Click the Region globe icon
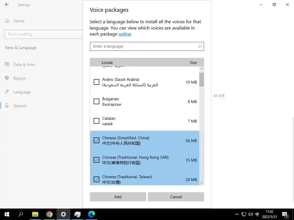This screenshot has height=220, width=294. [x=7, y=78]
